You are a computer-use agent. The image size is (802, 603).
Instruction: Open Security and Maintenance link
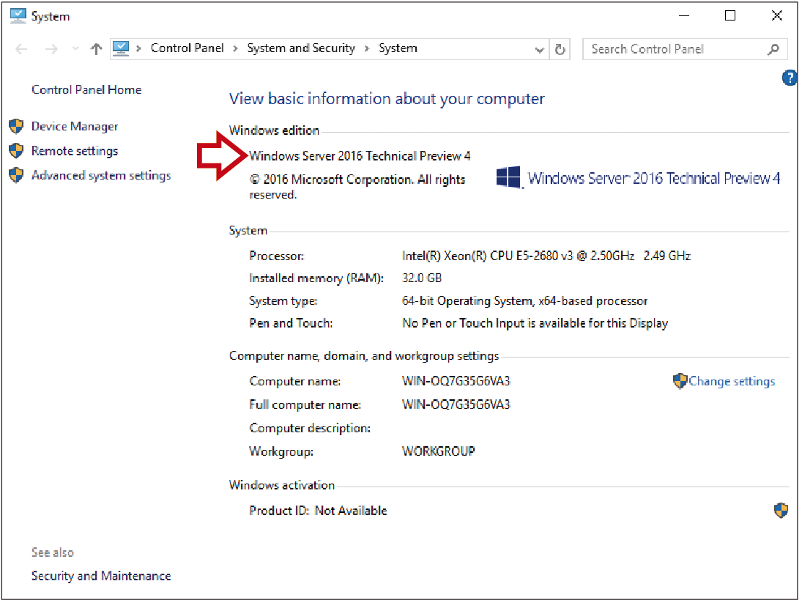(x=101, y=576)
